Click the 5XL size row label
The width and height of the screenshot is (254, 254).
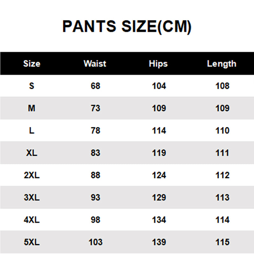tap(32, 242)
